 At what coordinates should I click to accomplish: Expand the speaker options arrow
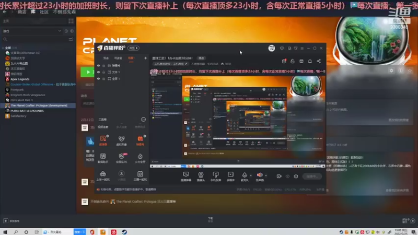(266, 175)
